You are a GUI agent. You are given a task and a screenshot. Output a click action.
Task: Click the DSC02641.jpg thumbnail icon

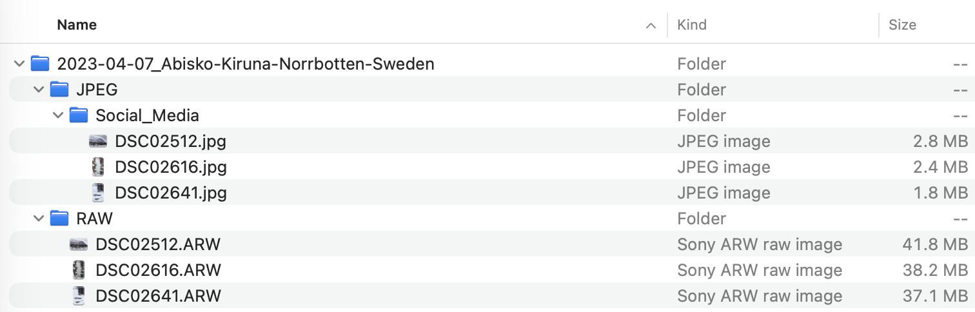click(98, 193)
